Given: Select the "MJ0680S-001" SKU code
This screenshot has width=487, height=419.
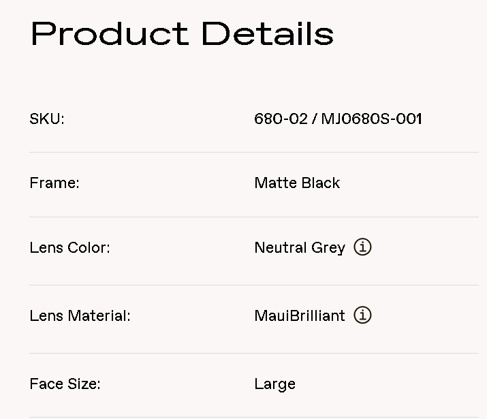Looking at the screenshot, I should [372, 119].
